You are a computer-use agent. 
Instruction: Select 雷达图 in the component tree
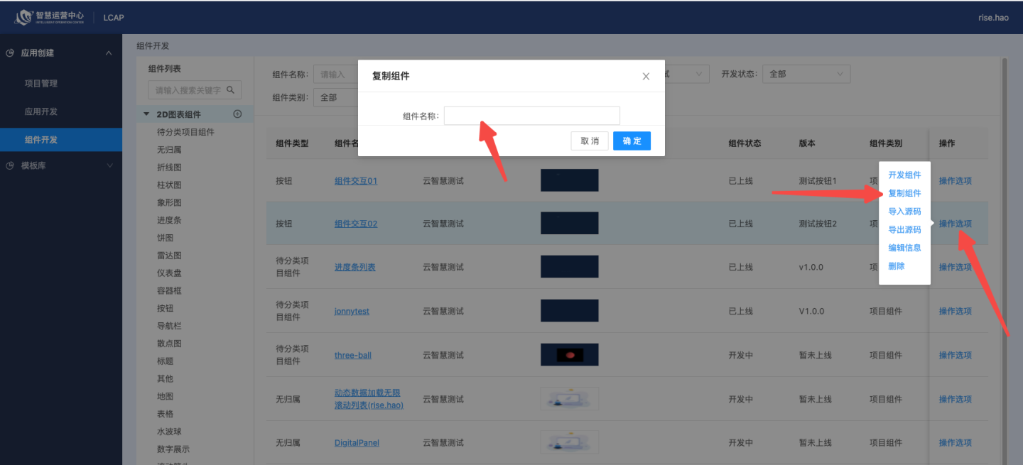pos(169,256)
